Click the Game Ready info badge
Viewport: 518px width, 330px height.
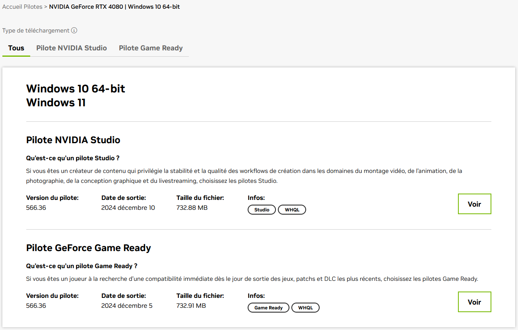(268, 307)
